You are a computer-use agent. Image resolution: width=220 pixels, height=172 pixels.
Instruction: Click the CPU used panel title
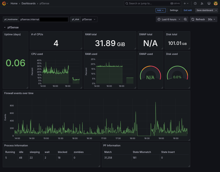[x=37, y=54]
